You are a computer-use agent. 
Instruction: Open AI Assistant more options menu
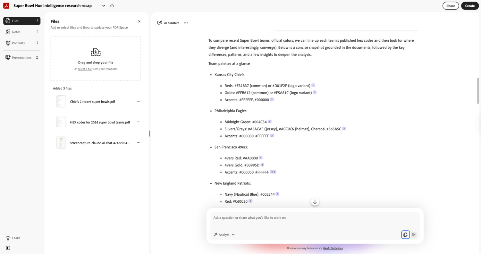click(x=186, y=23)
